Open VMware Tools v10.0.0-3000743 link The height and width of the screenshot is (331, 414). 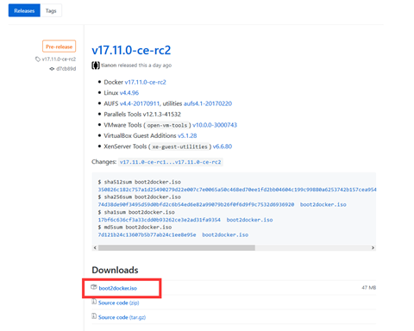coord(215,125)
